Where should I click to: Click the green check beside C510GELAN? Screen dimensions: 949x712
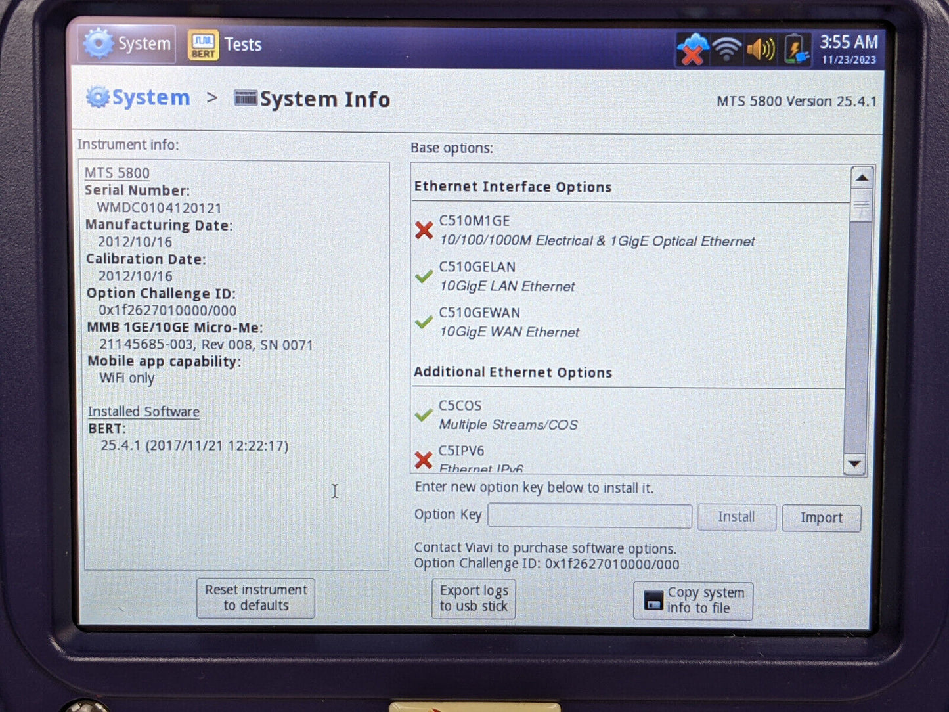(x=424, y=277)
